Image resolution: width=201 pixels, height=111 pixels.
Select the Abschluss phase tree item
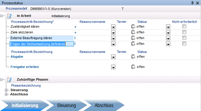coord(19,94)
